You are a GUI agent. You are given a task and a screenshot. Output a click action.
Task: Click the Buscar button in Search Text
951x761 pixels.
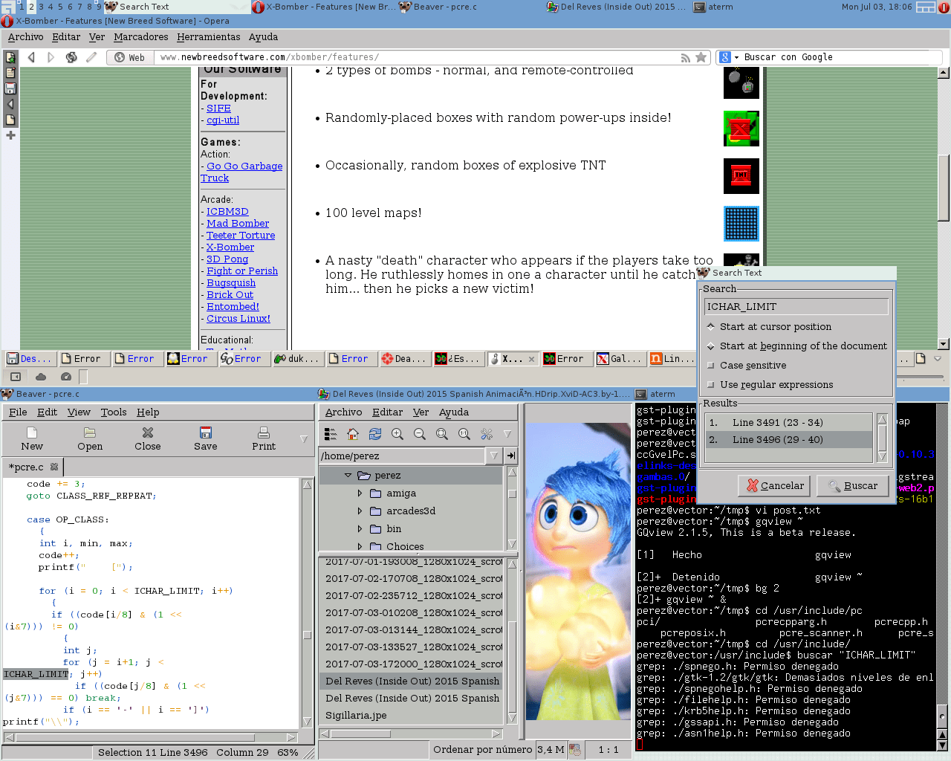[x=853, y=486]
